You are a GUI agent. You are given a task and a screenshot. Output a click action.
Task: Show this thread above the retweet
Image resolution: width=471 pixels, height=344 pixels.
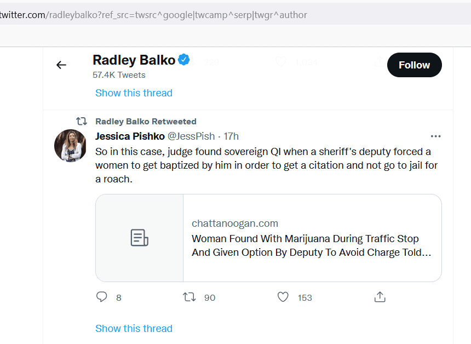point(134,93)
